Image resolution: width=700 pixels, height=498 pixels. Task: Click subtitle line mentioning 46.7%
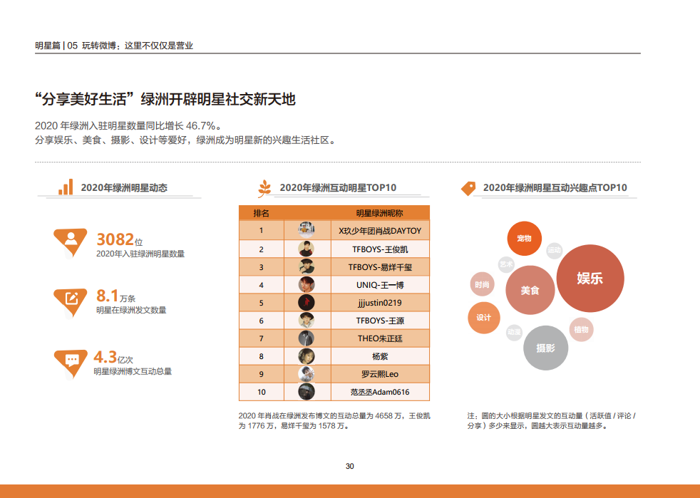coord(128,126)
